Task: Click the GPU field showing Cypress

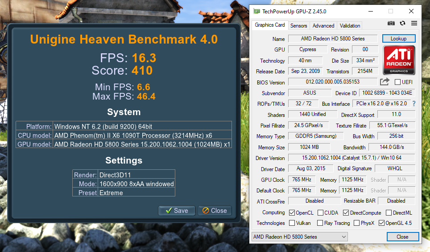Action: coord(308,49)
